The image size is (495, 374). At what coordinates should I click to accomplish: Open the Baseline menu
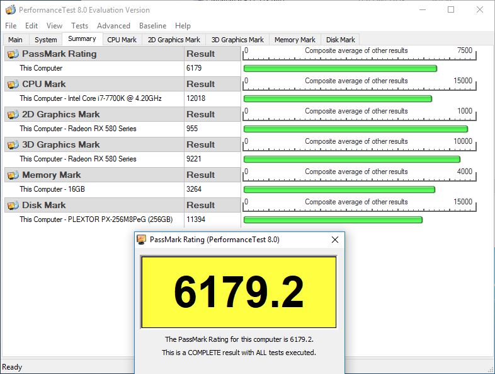pyautogui.click(x=152, y=26)
